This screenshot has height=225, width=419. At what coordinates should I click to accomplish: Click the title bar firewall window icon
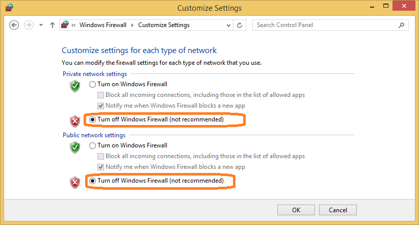click(9, 8)
